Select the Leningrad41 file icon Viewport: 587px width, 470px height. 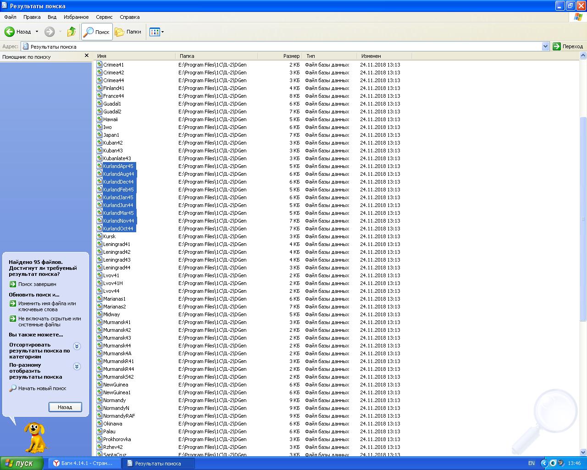pyautogui.click(x=99, y=244)
